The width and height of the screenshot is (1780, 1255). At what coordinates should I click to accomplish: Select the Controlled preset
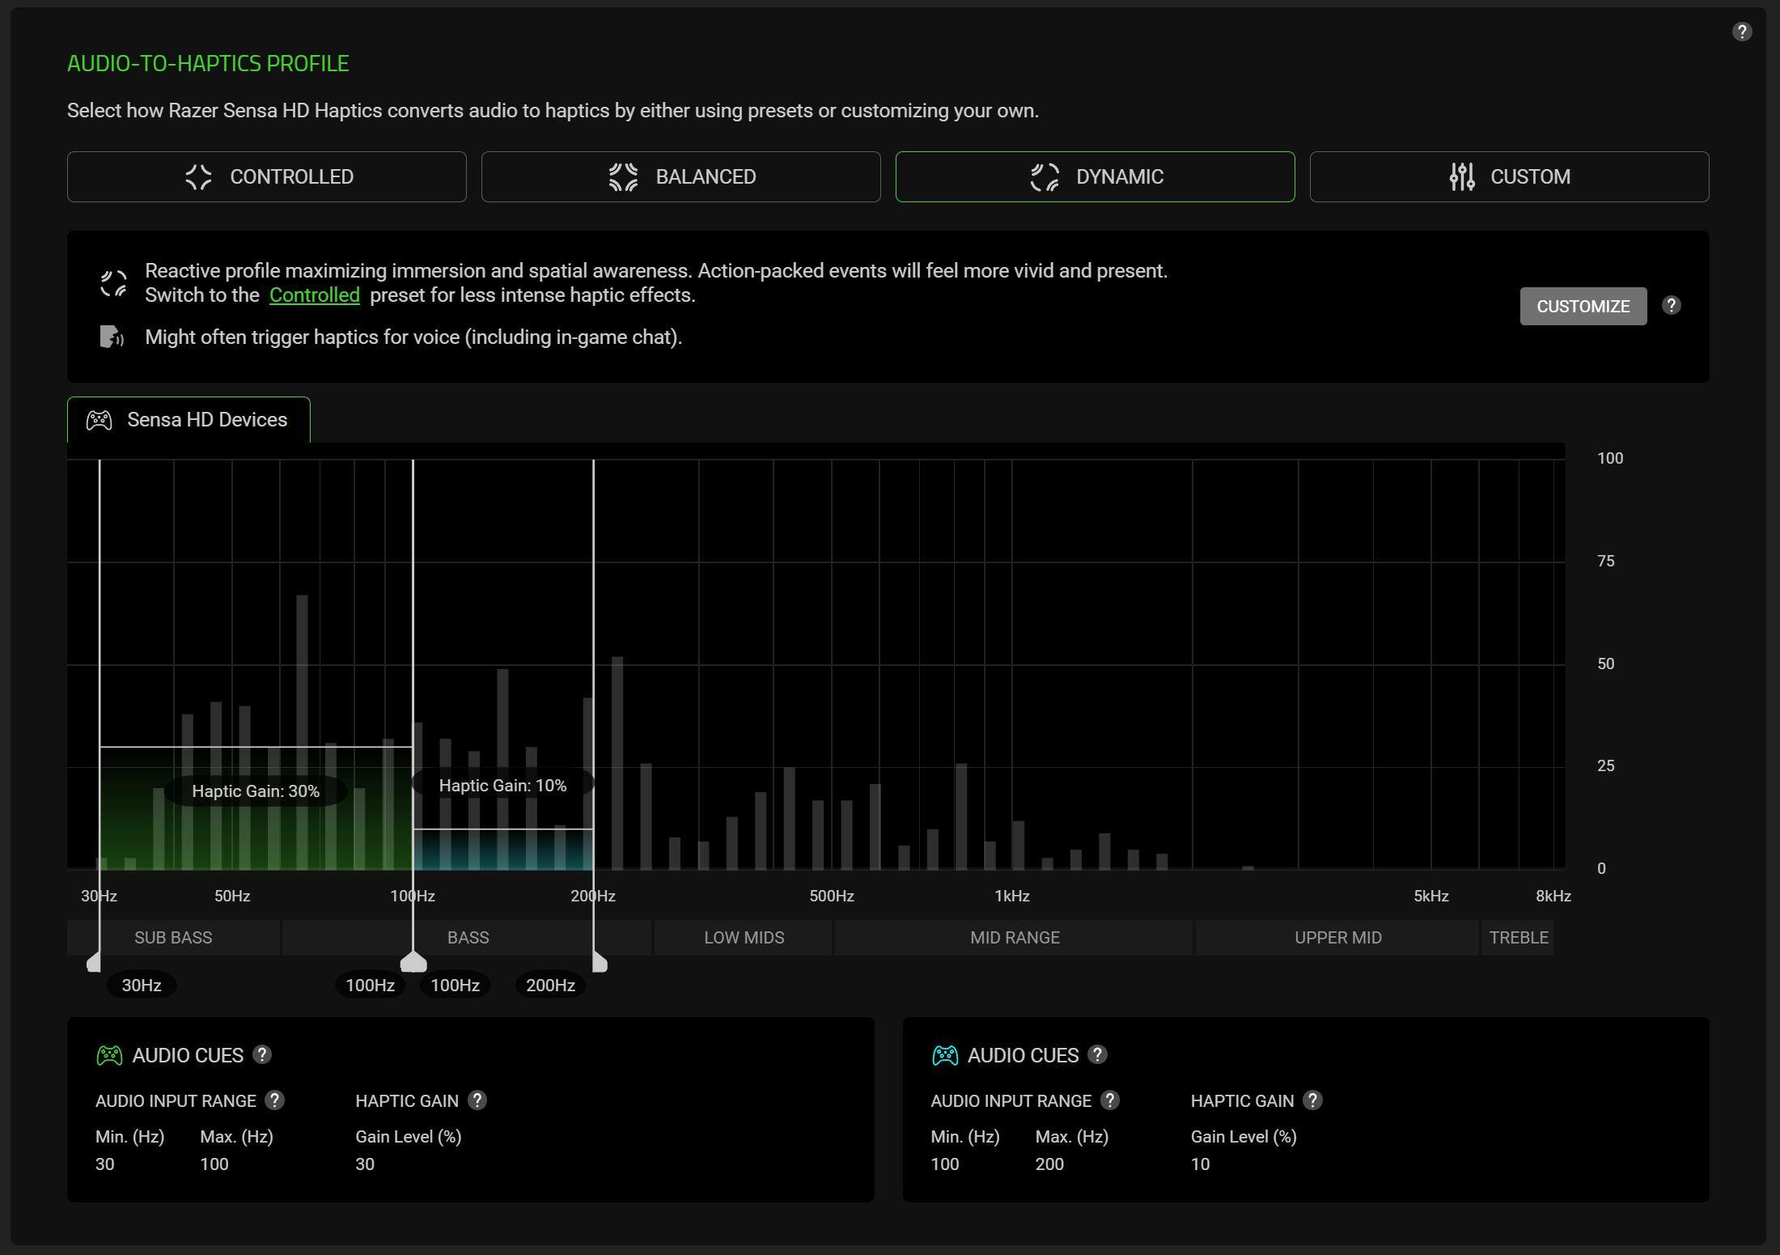266,176
